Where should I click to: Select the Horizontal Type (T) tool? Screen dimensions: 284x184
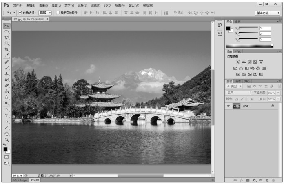tap(7, 115)
